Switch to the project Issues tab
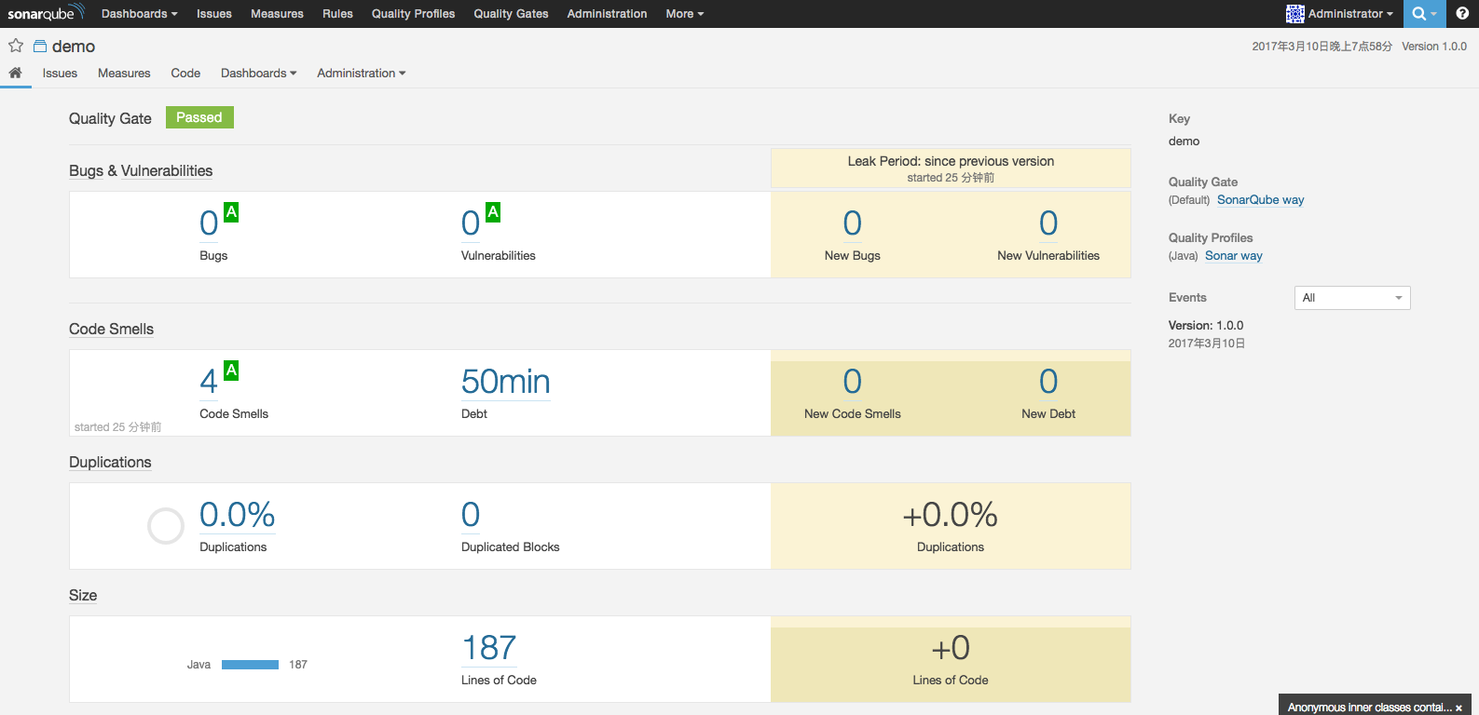1479x715 pixels. 60,74
